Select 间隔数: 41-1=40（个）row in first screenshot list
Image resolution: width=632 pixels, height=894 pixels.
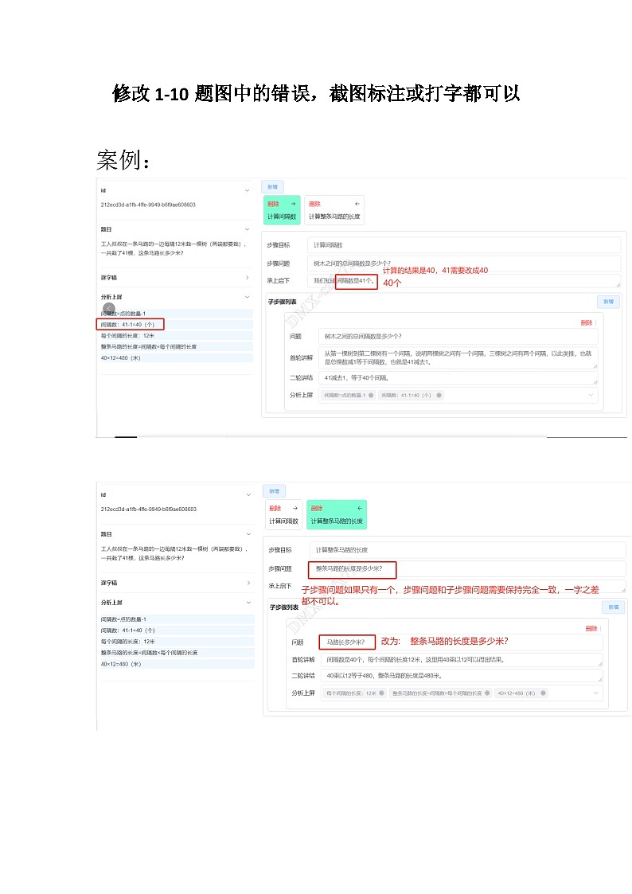[x=177, y=325]
